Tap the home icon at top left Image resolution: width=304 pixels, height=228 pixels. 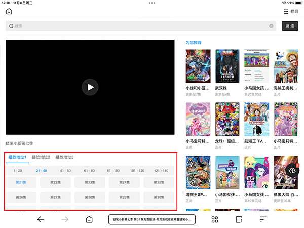coord(9,11)
